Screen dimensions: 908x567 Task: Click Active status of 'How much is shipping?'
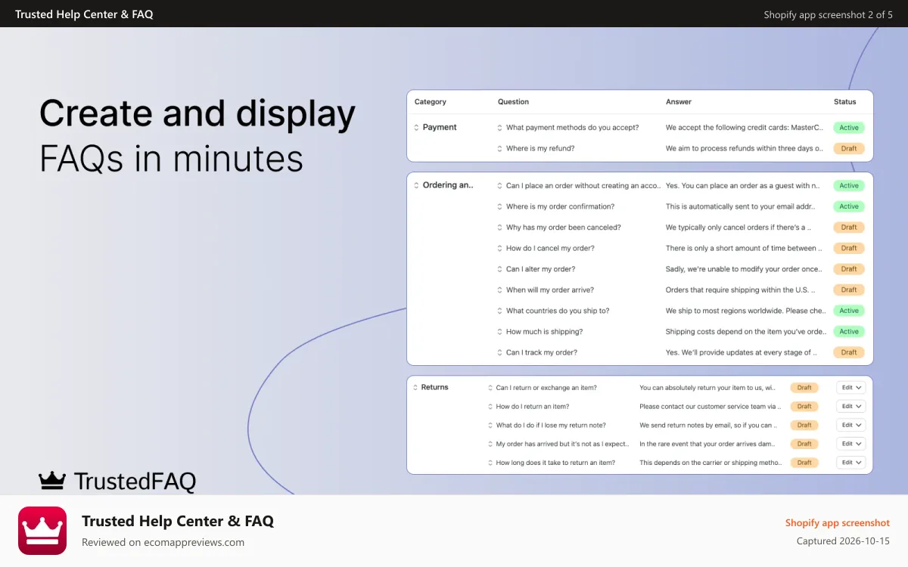(849, 331)
